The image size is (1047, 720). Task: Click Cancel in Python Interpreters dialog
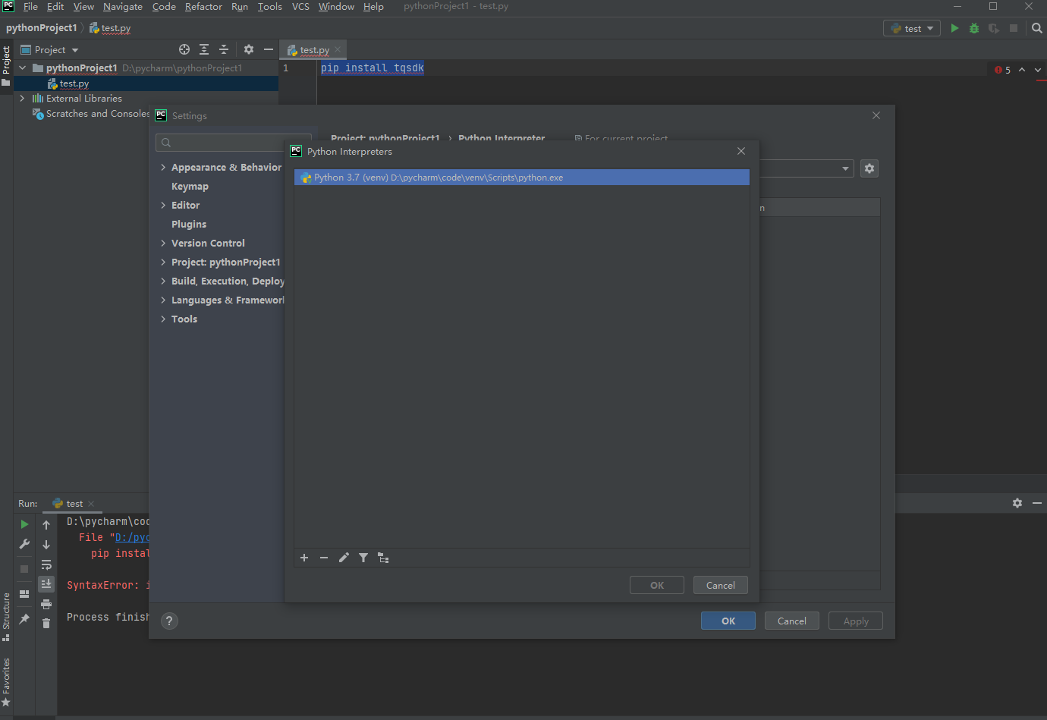tap(721, 585)
